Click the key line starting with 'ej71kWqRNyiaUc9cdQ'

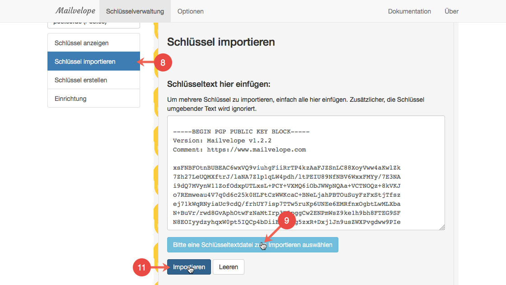click(286, 204)
